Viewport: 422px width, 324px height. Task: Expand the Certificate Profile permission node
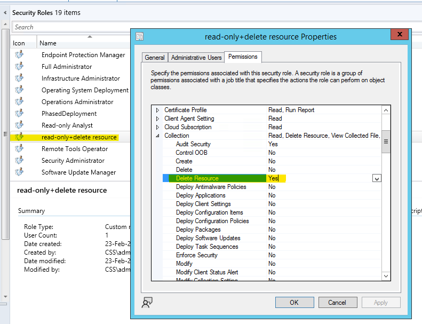pyautogui.click(x=158, y=110)
